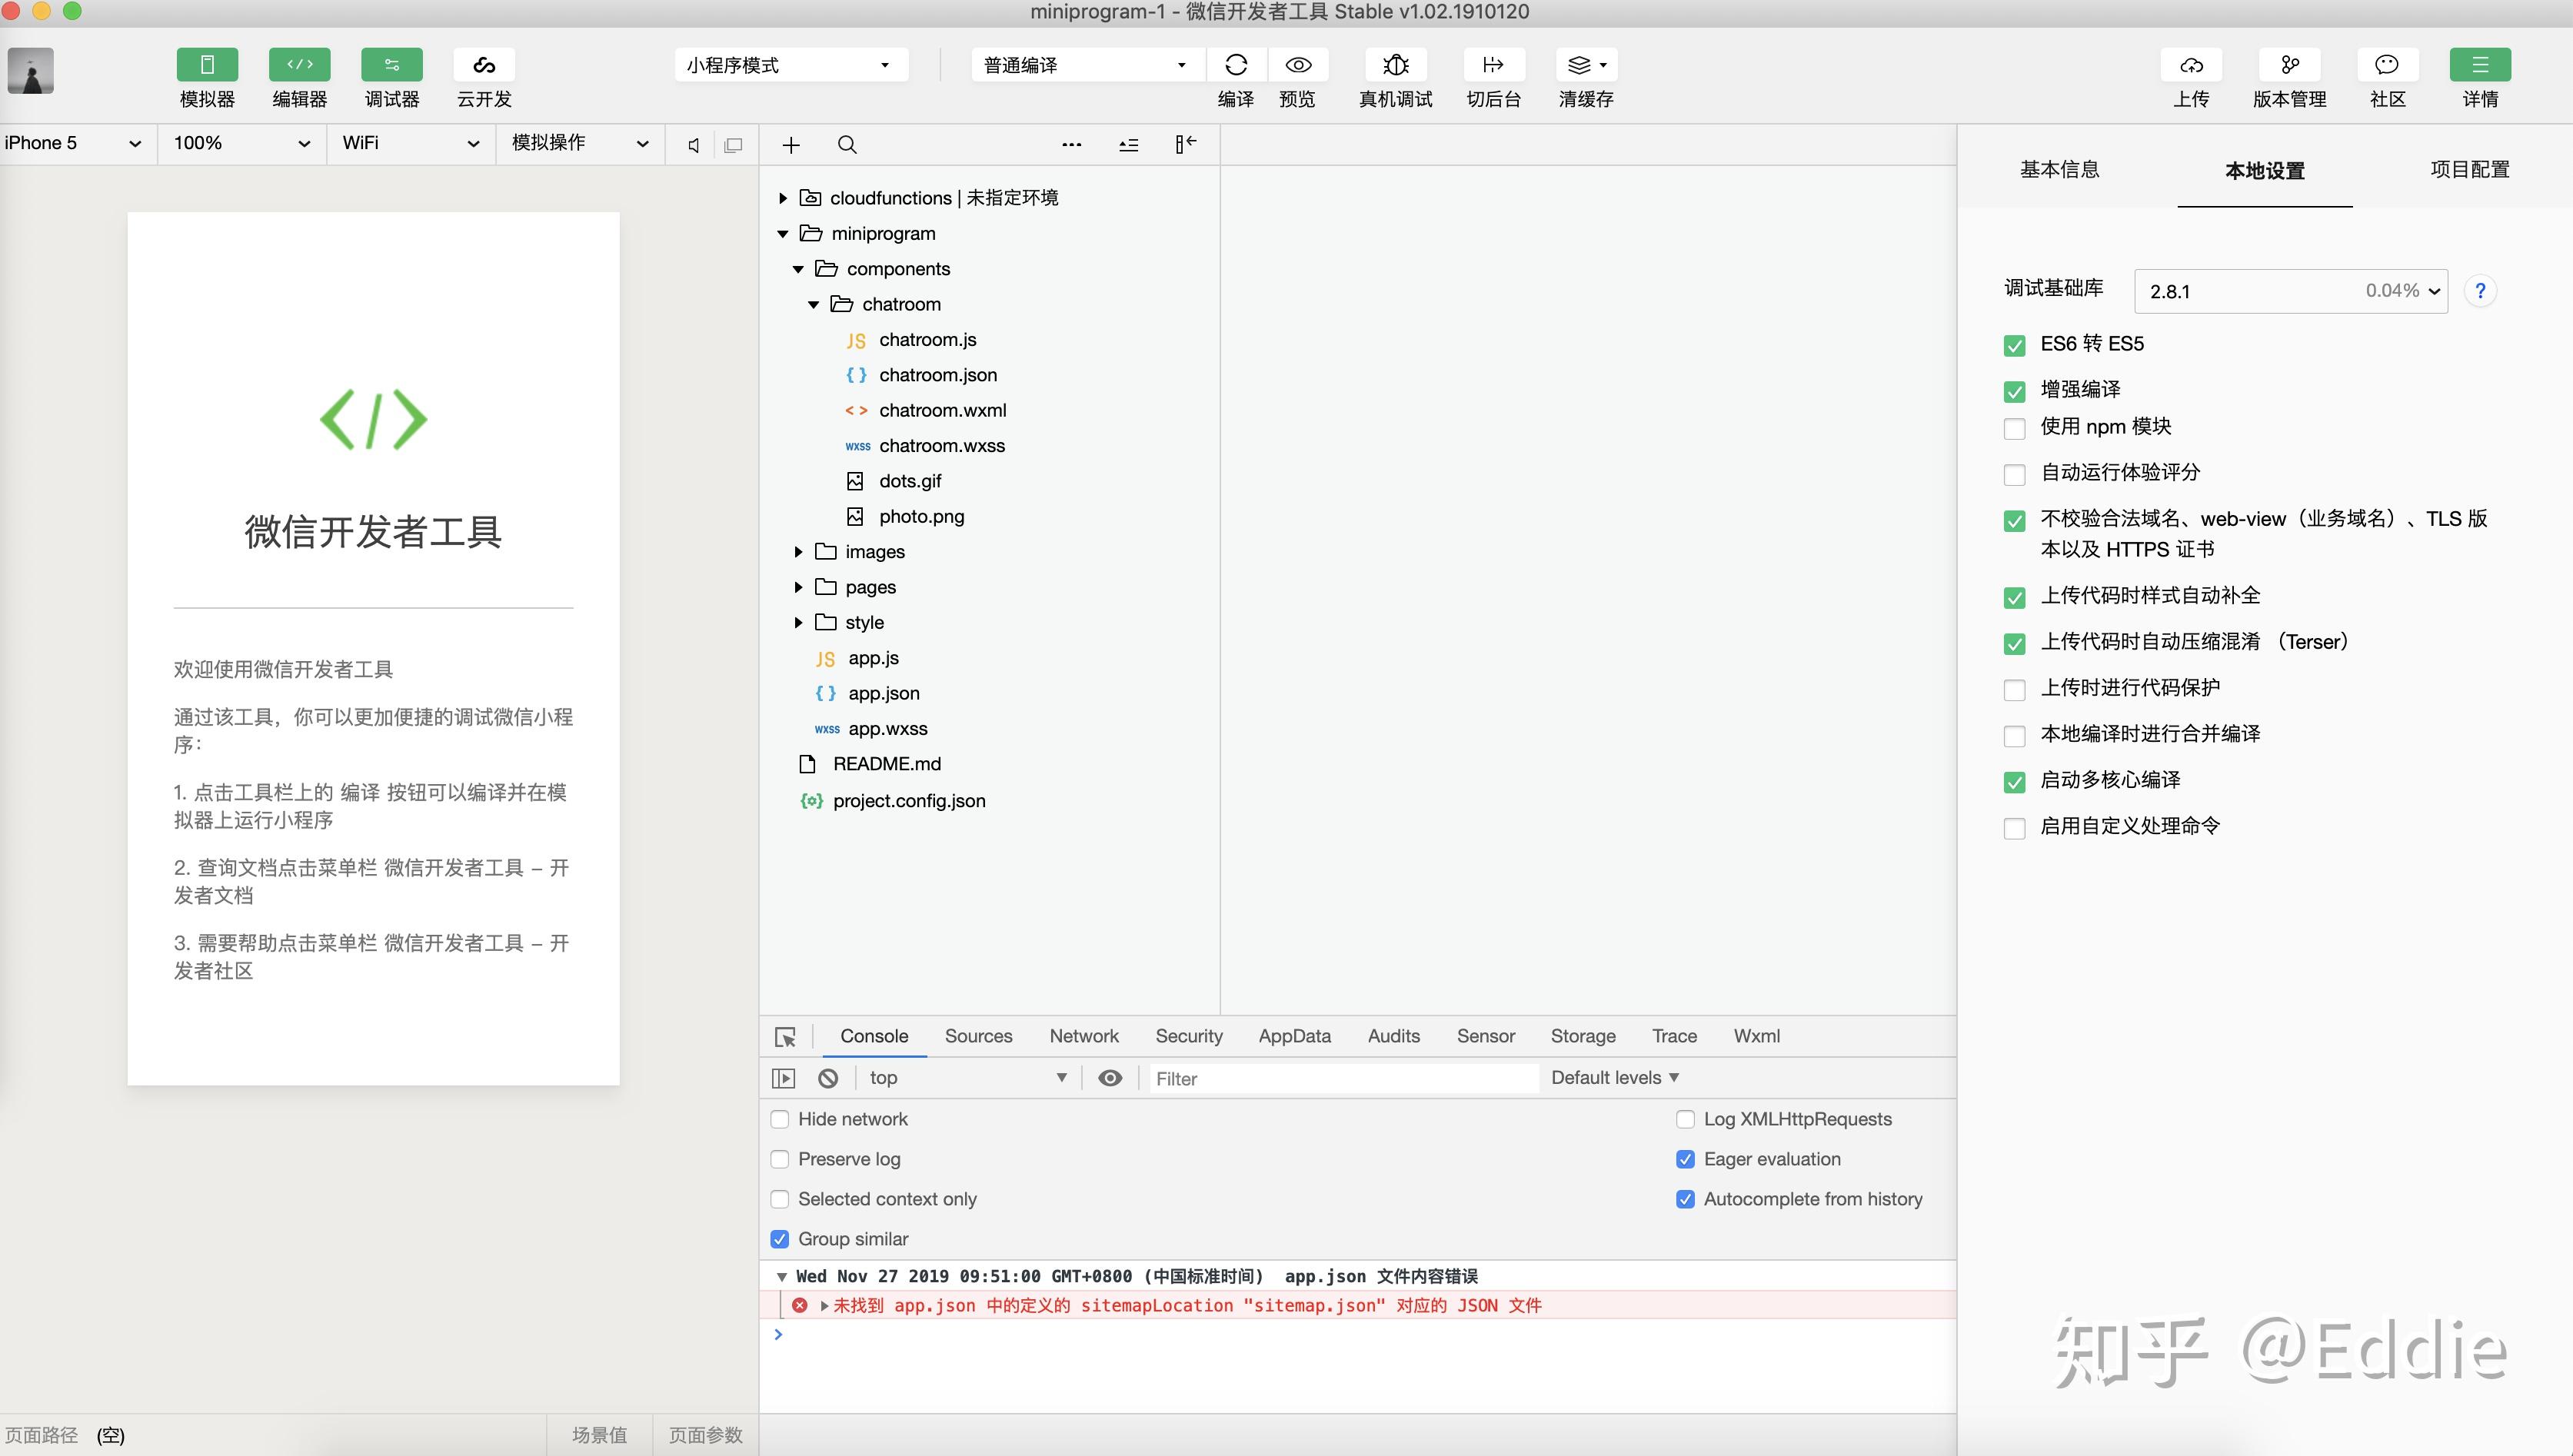This screenshot has height=1456, width=2573.
Task: Click the user avatar in toolbar
Action: pos(31,71)
